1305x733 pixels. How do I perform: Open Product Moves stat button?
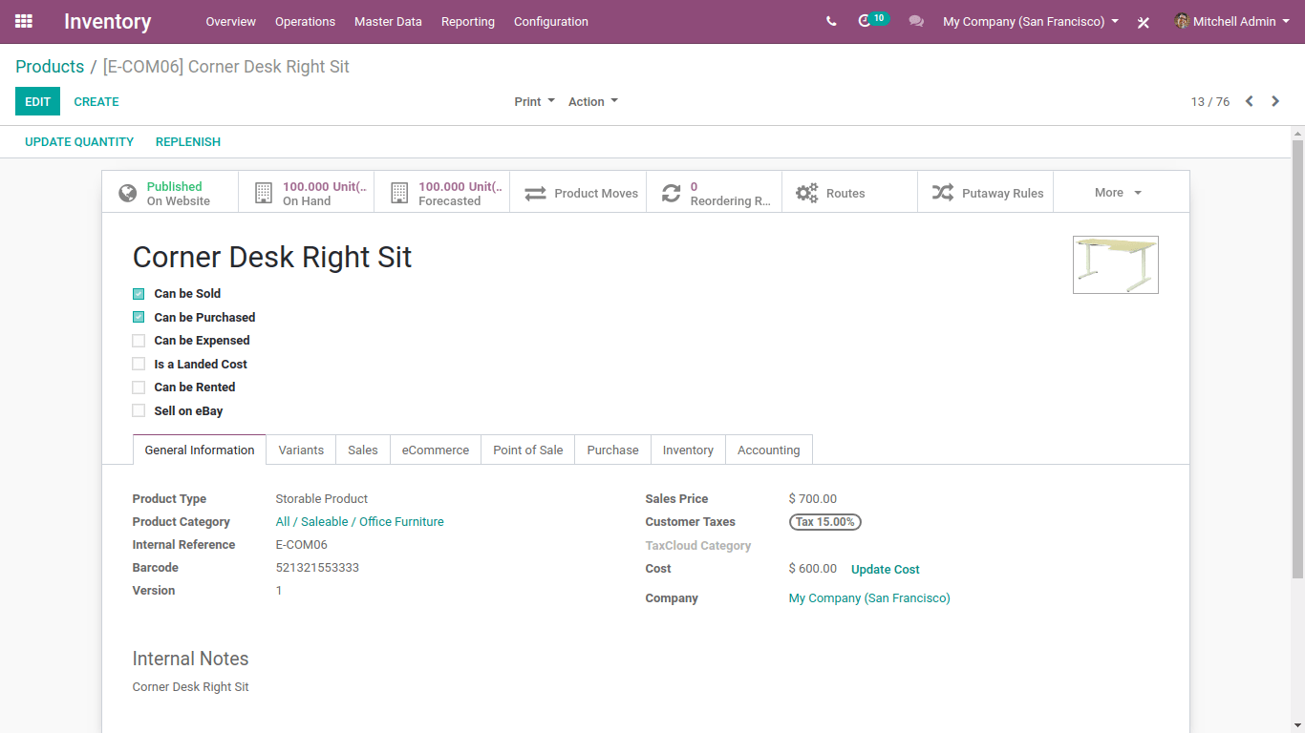pyautogui.click(x=578, y=192)
